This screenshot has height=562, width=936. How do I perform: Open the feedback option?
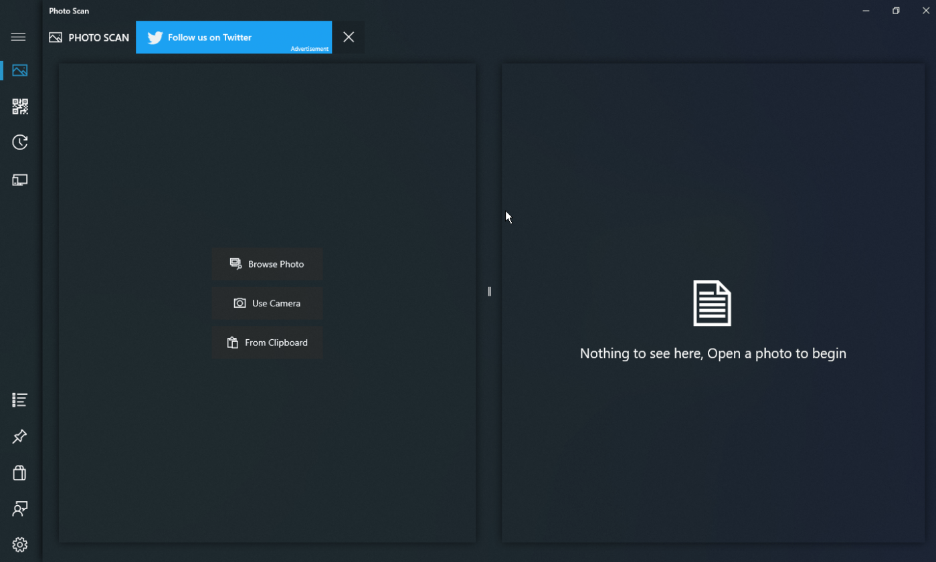[18, 508]
